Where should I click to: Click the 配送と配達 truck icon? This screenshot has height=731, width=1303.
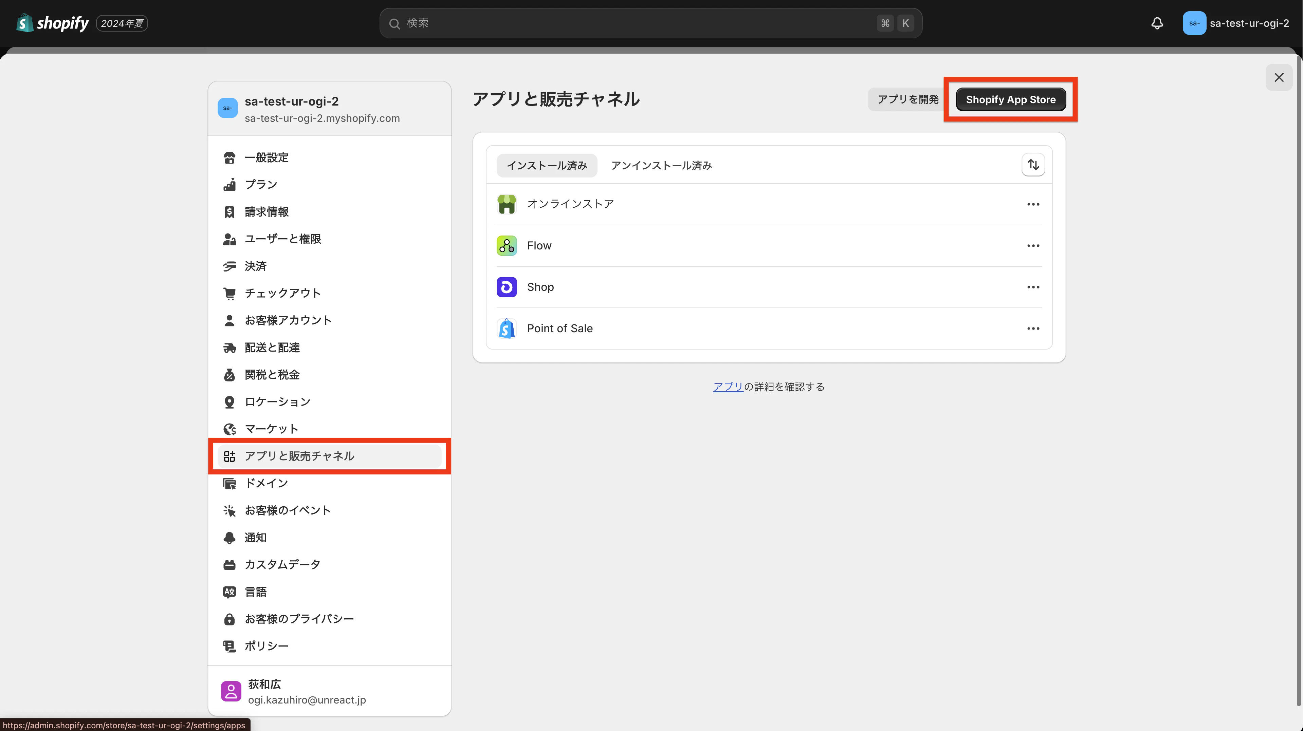229,348
